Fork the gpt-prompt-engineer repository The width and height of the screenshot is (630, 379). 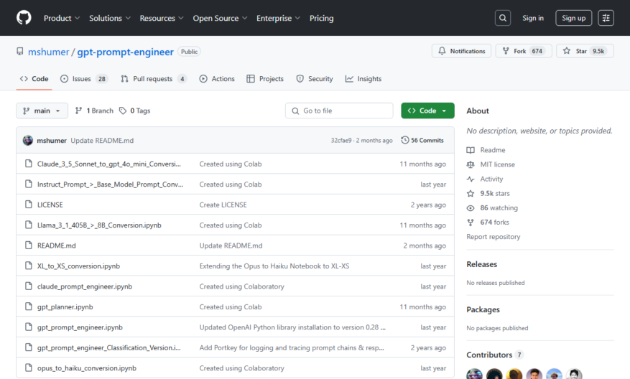524,51
